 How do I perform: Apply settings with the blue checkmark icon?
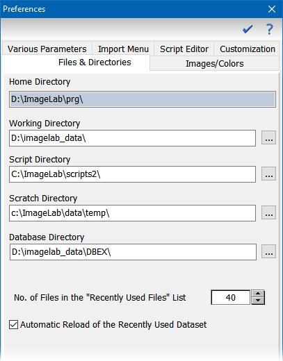[248, 29]
